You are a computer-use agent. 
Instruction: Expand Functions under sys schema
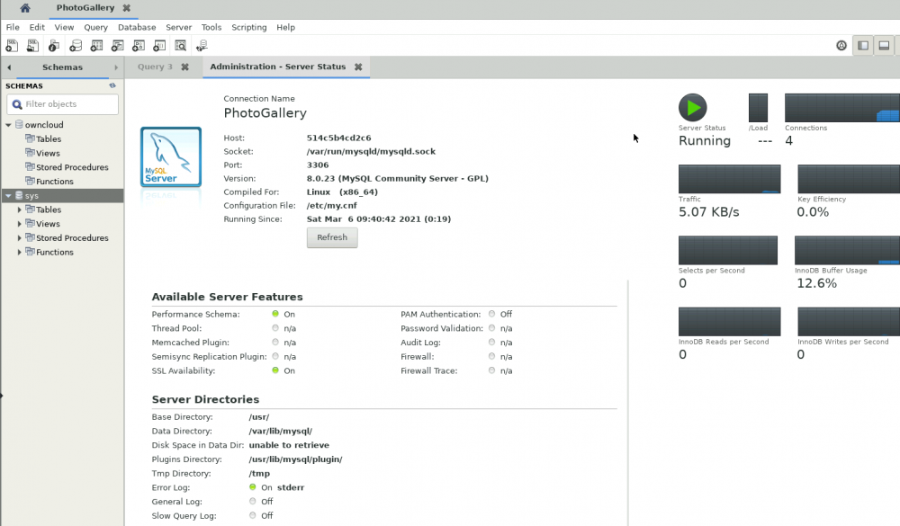(20, 252)
